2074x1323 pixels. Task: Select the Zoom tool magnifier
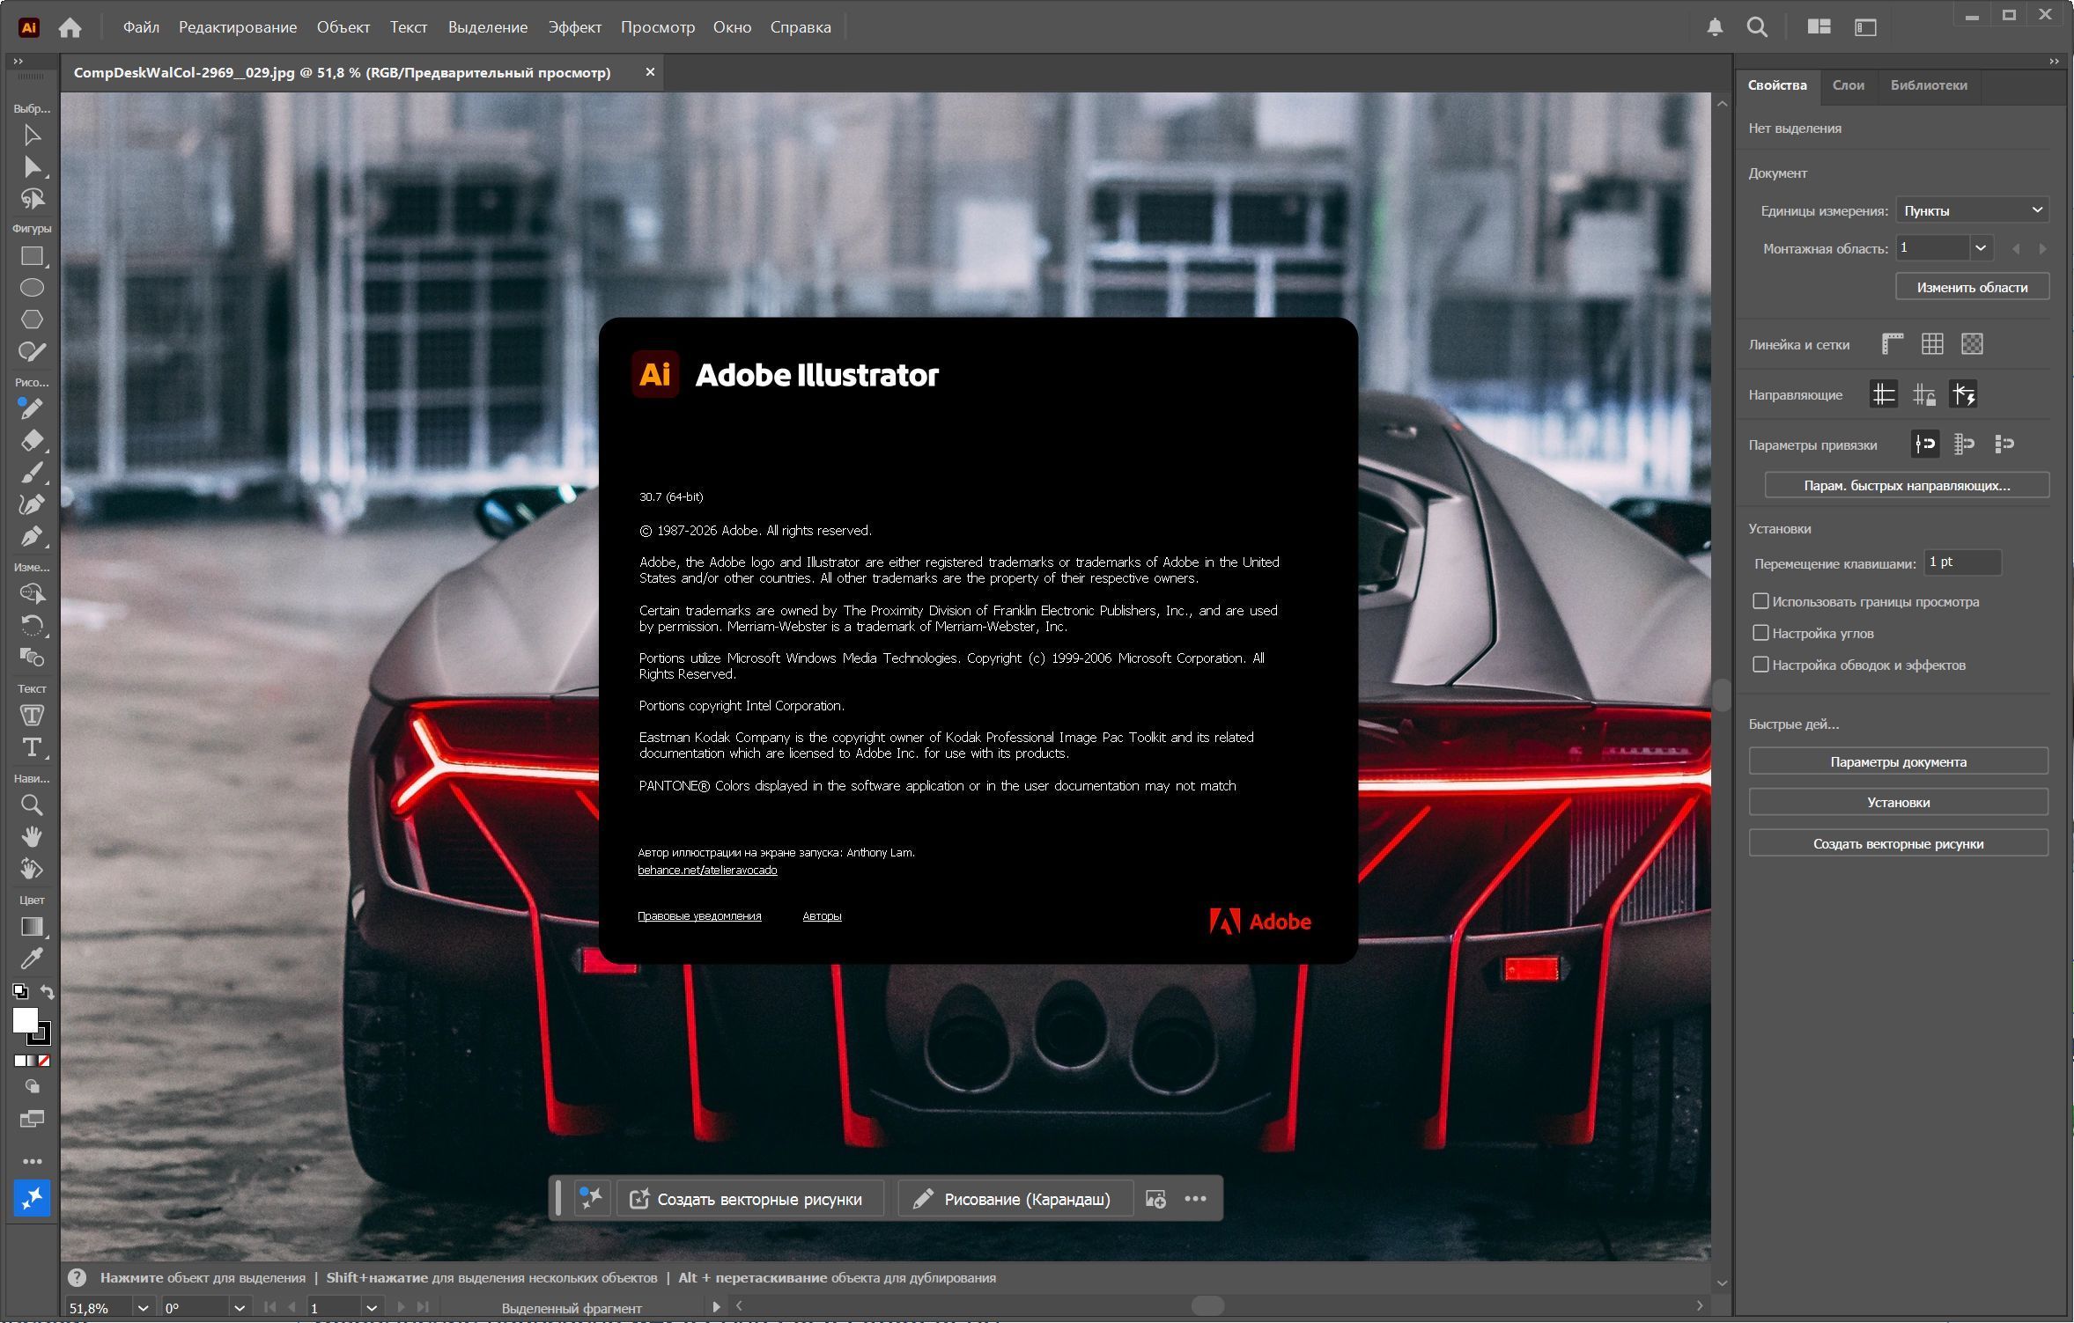click(32, 805)
